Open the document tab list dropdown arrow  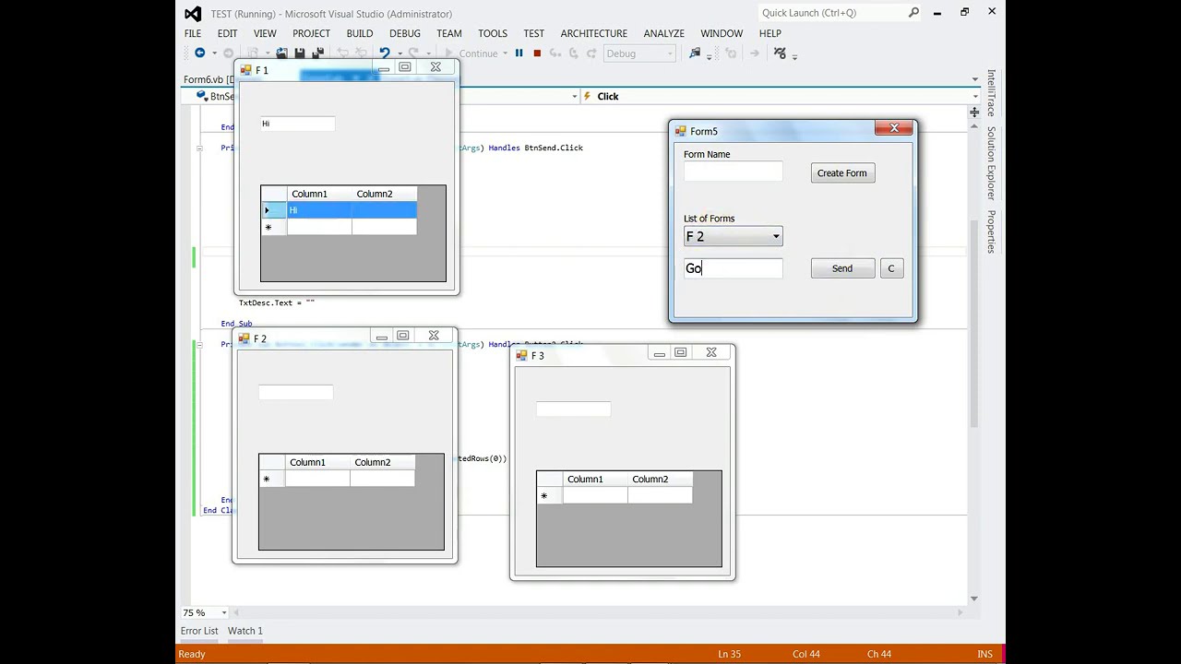pos(974,79)
